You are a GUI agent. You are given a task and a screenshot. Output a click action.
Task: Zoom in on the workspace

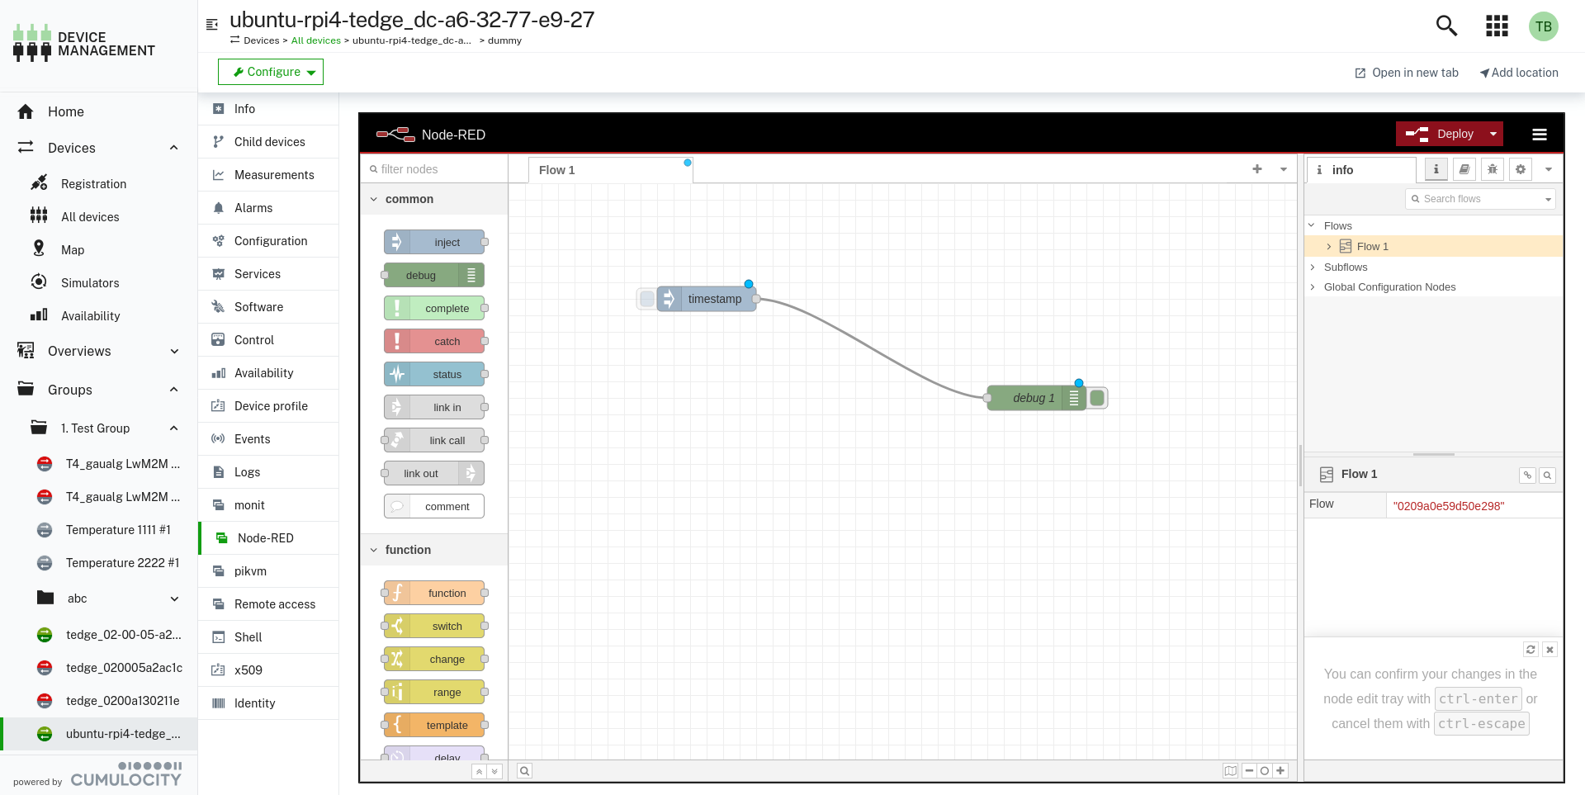[x=1280, y=771]
